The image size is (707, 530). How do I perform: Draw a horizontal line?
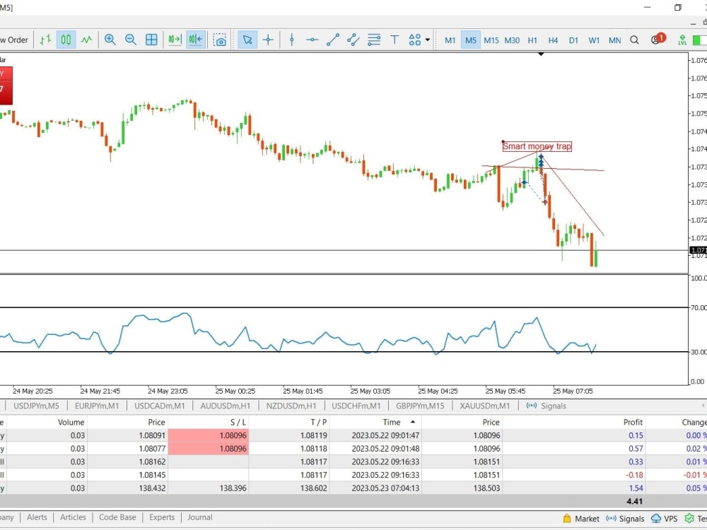click(x=312, y=40)
